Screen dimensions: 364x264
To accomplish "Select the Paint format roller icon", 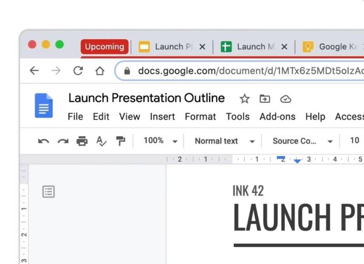I will (121, 141).
